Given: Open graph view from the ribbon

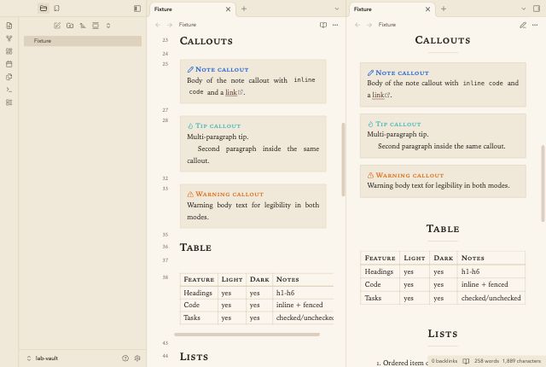Looking at the screenshot, I should pyautogui.click(x=9, y=38).
